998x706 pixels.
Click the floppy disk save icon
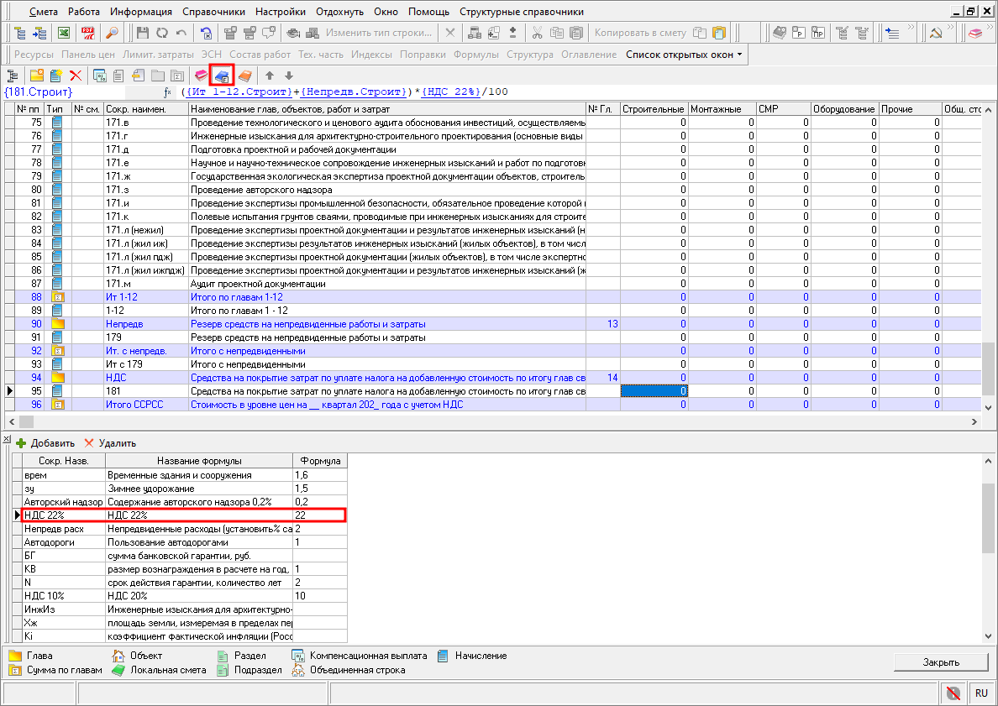coord(142,33)
